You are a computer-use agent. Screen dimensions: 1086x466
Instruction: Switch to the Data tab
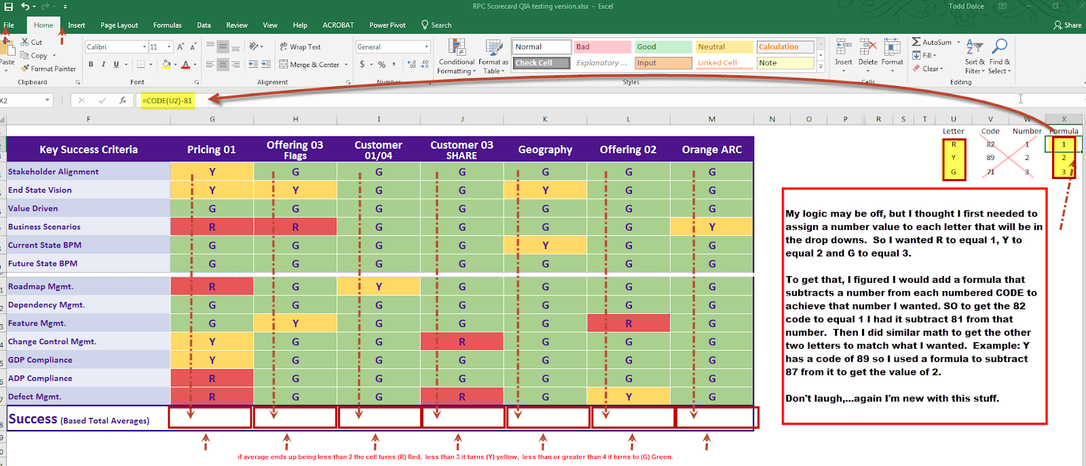[x=204, y=25]
